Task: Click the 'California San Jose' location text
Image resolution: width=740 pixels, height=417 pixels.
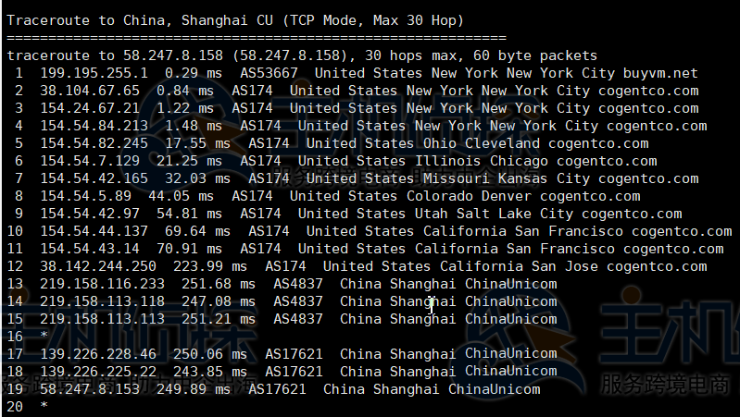Action: [x=519, y=266]
